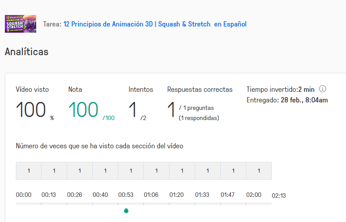Select the video section cell starting at 01:20
This screenshot has height=222, width=346.
coord(182,171)
